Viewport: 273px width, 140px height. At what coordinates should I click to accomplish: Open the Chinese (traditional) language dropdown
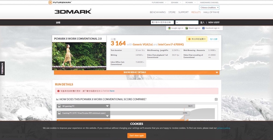click(209, 8)
